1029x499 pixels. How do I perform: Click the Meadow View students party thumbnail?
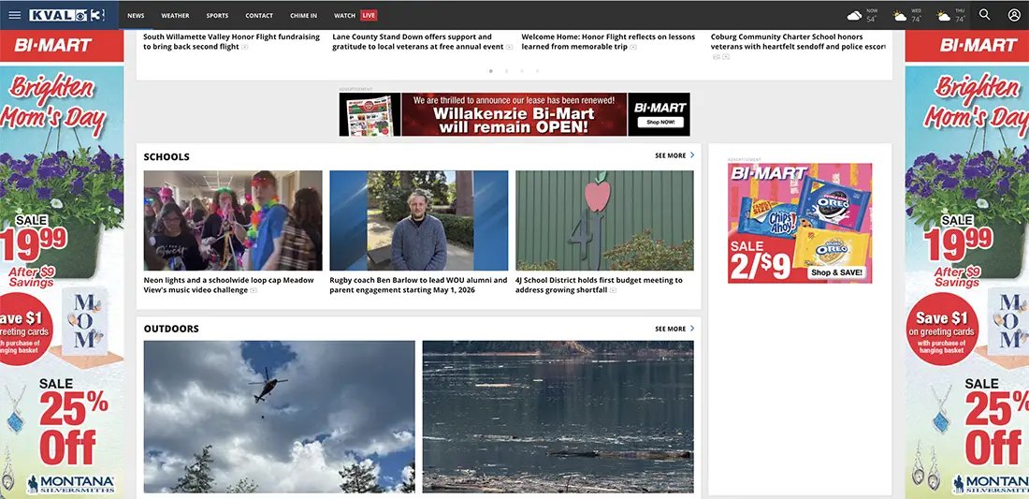(233, 221)
